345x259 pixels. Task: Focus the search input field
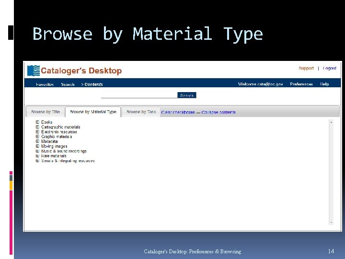[139, 95]
